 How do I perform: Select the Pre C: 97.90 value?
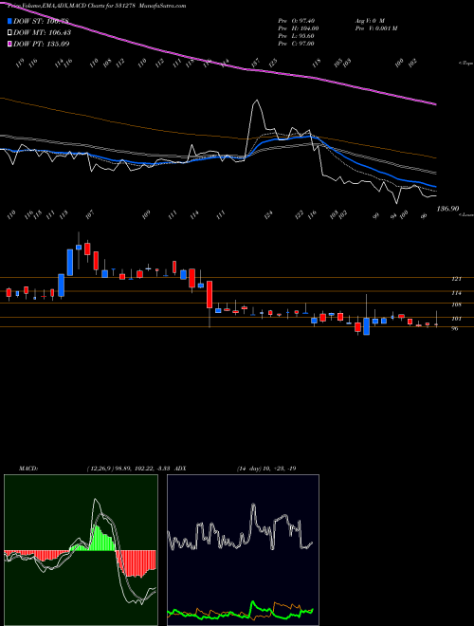(296, 44)
